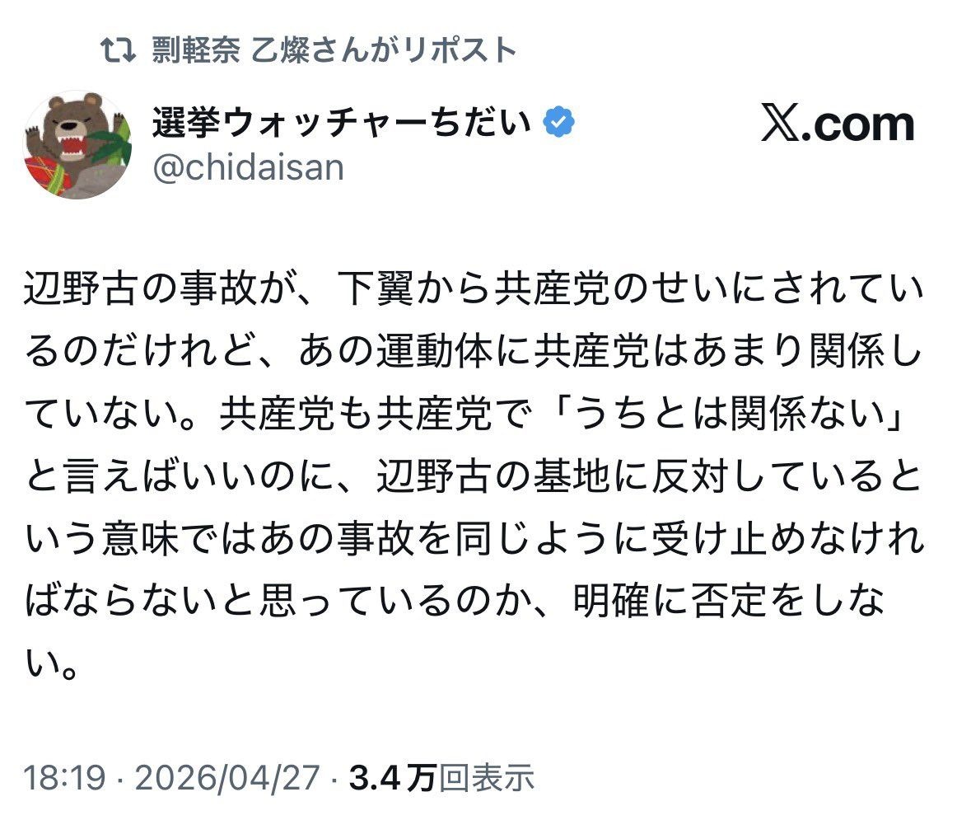Click display name 選挙ウォッチャーちだい
This screenshot has height=820, width=971.
point(342,124)
